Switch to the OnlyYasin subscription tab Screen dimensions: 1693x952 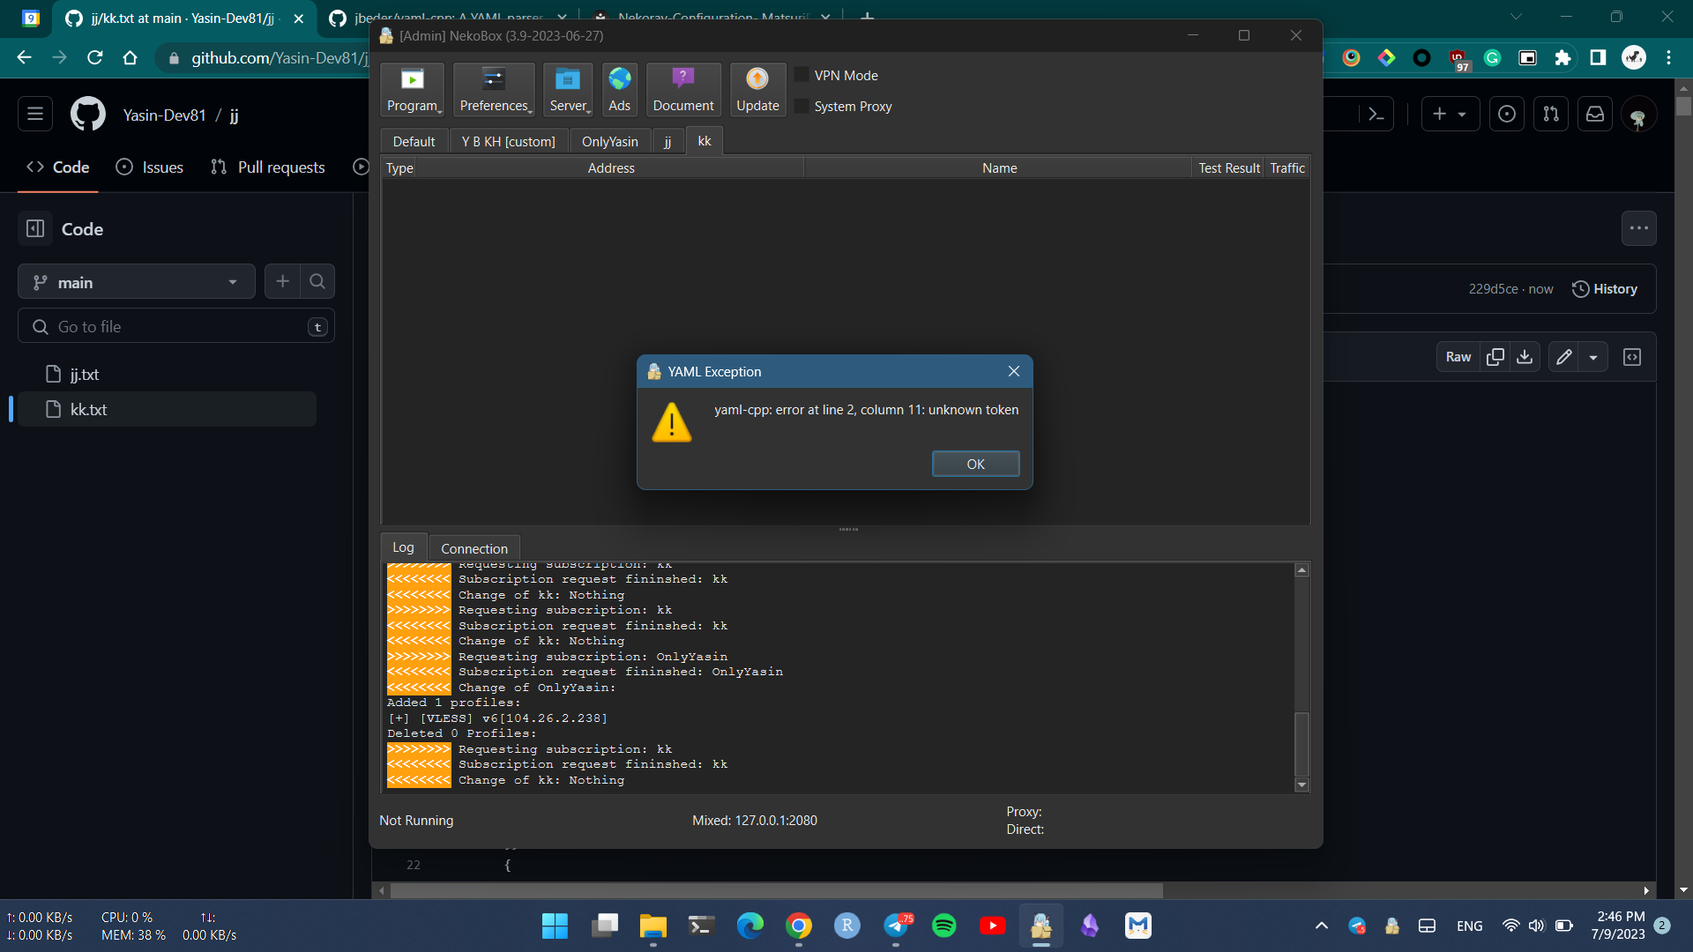[609, 141]
